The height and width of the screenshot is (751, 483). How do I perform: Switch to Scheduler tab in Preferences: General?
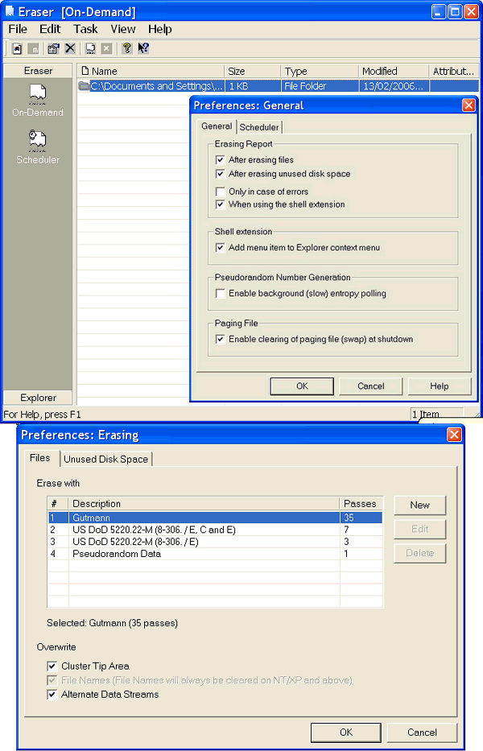(x=259, y=127)
